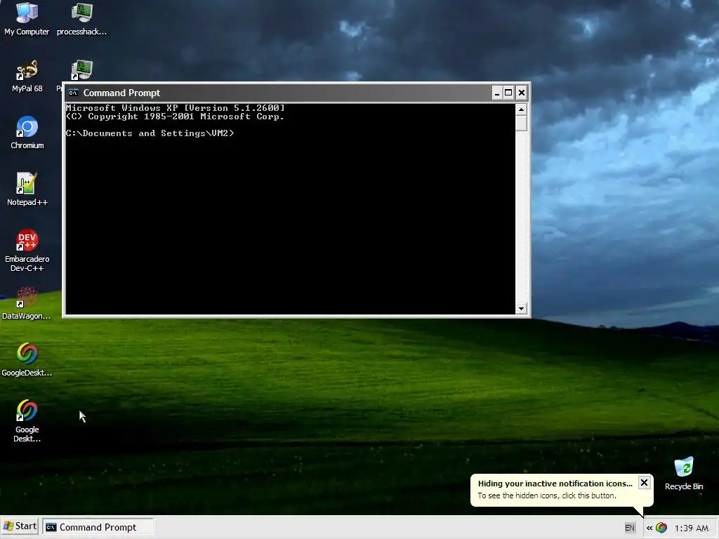Show hidden notification icons chevron
Image resolution: width=719 pixels, height=539 pixels.
click(x=649, y=528)
